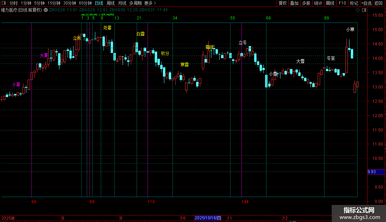Open the 多周期 multi-period view
This screenshot has width=386, height=222.
point(135,3)
